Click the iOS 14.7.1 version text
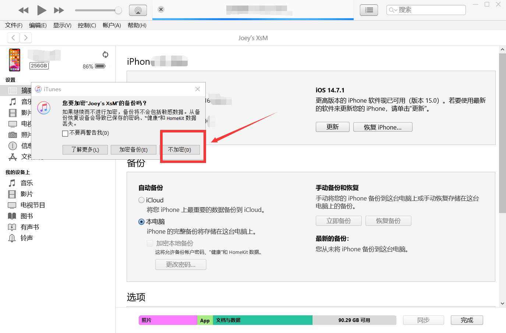The image size is (506, 333). click(330, 90)
